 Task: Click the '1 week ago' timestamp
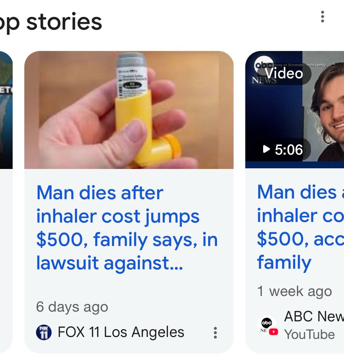294,291
